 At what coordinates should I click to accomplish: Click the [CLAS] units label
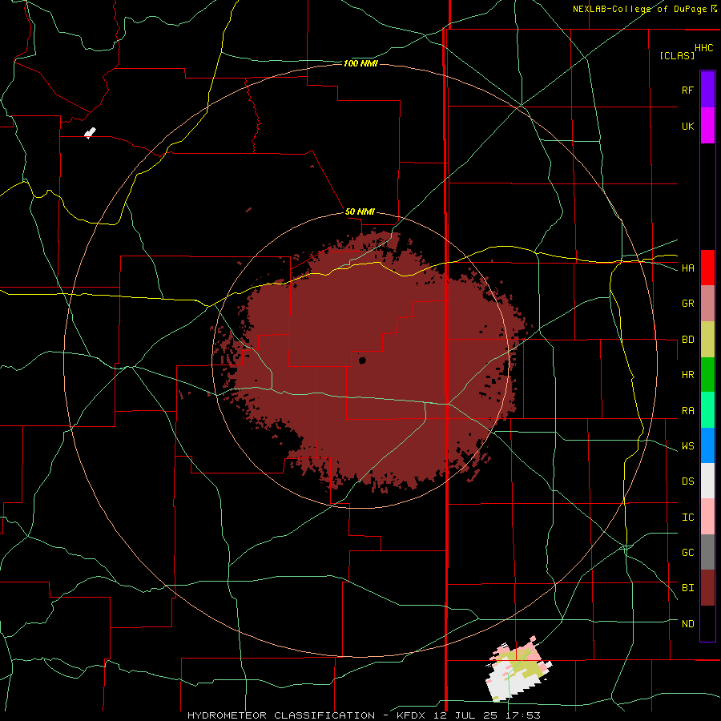tap(677, 55)
